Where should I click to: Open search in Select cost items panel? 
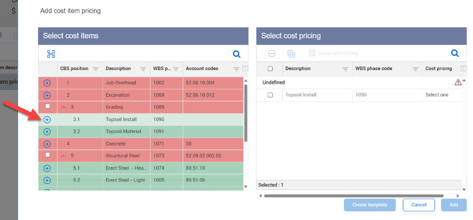pos(236,54)
